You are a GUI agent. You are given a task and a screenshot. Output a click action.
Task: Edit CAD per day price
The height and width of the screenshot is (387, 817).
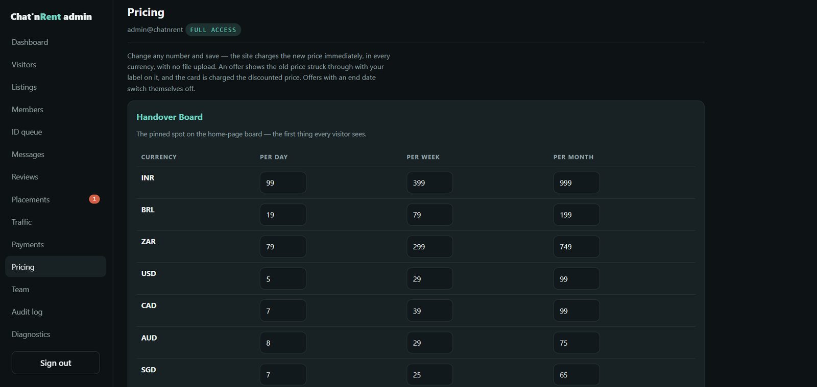click(283, 311)
